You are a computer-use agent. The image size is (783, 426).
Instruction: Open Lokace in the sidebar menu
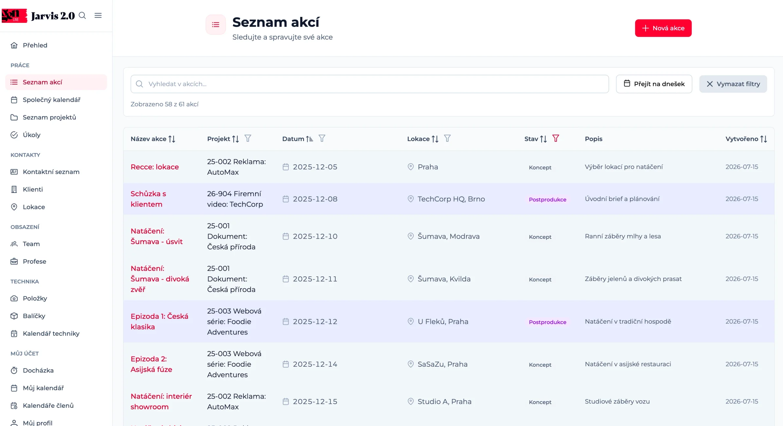coord(56,207)
